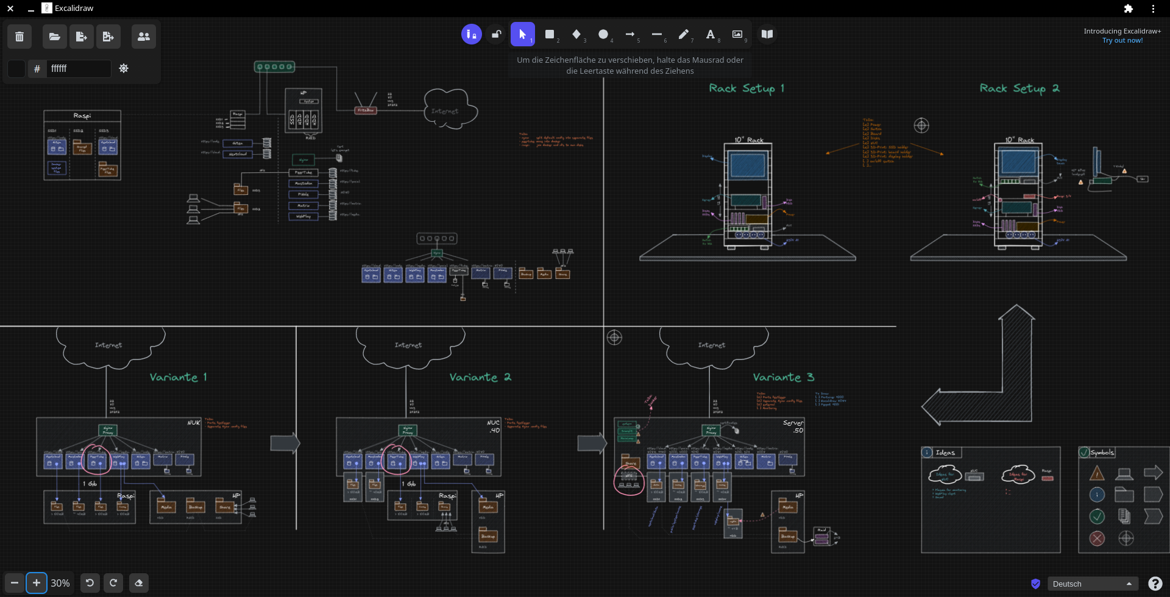The height and width of the screenshot is (597, 1170).
Task: Click the Try out now Excalidraw+ link
Action: pos(1122,40)
